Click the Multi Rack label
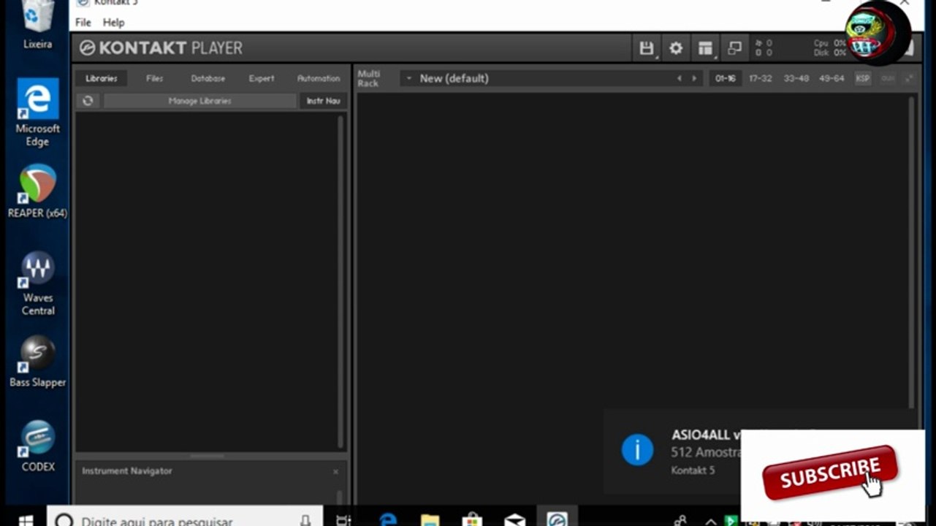This screenshot has width=936, height=526. (368, 78)
